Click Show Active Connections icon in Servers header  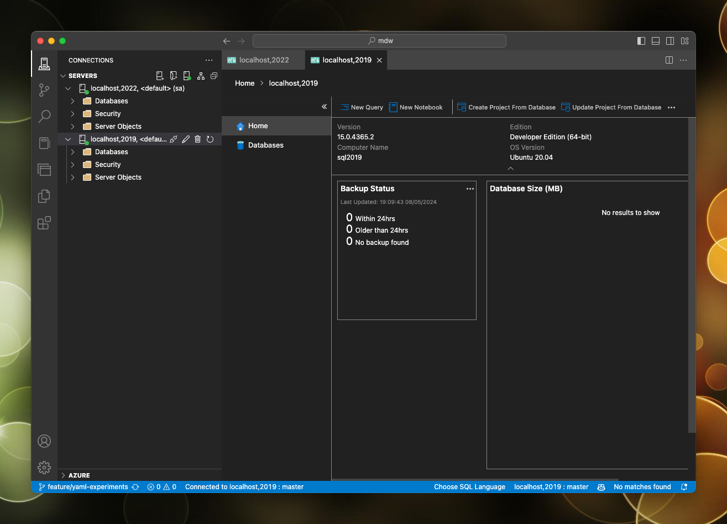point(187,76)
